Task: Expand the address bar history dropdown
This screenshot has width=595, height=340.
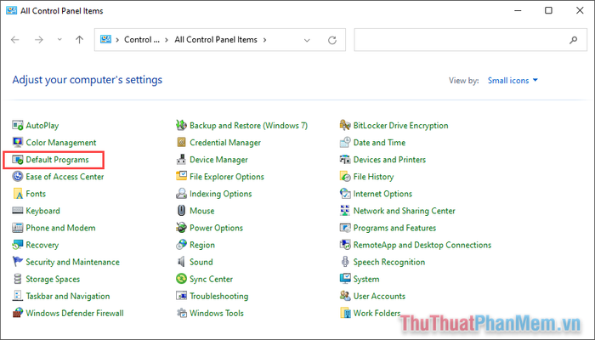Action: pyautogui.click(x=307, y=40)
